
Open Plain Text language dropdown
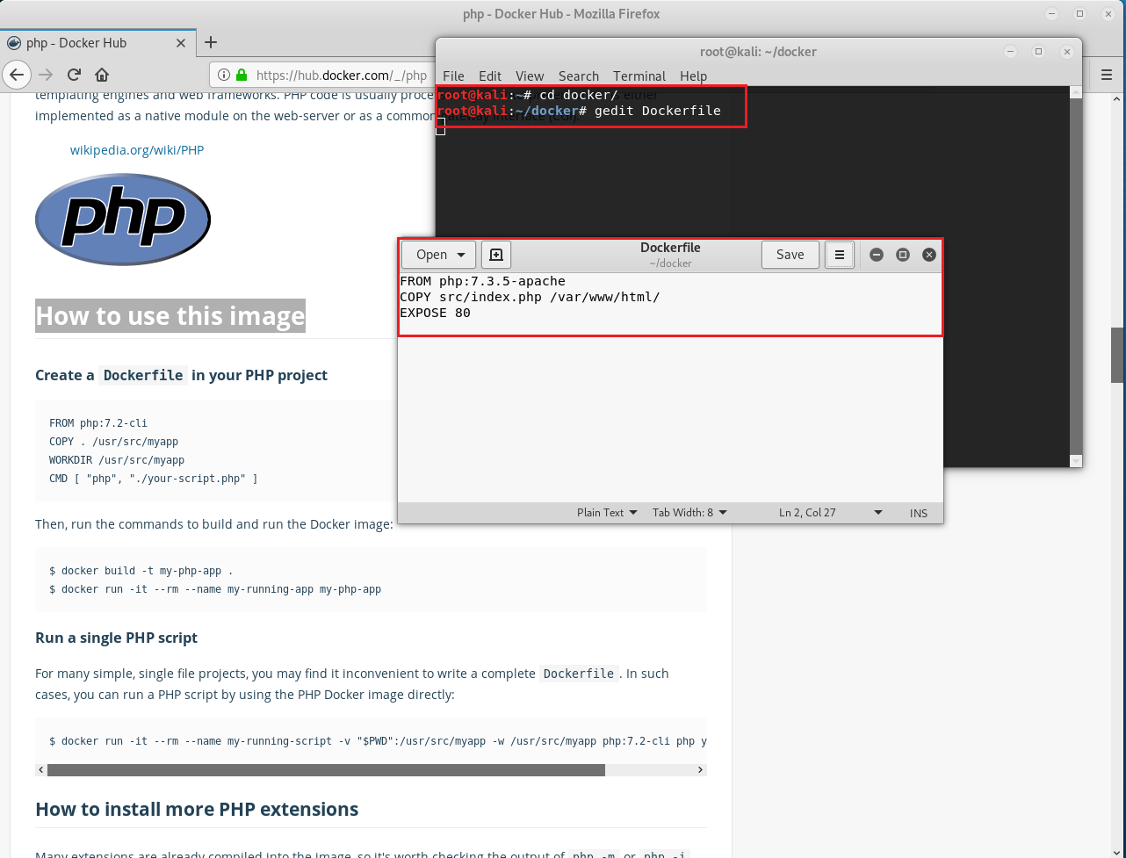coord(607,513)
